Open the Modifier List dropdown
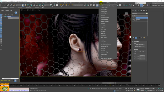This screenshot has height=92, width=164. [x=140, y=16]
